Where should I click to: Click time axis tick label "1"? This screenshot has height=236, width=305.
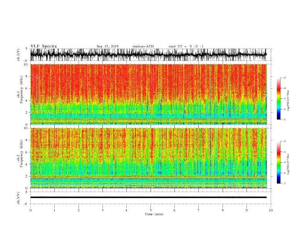coord(54,210)
